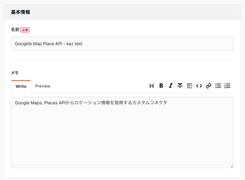Click the 名前 field label
Screen dimensions: 245x180
pyautogui.click(x=15, y=29)
